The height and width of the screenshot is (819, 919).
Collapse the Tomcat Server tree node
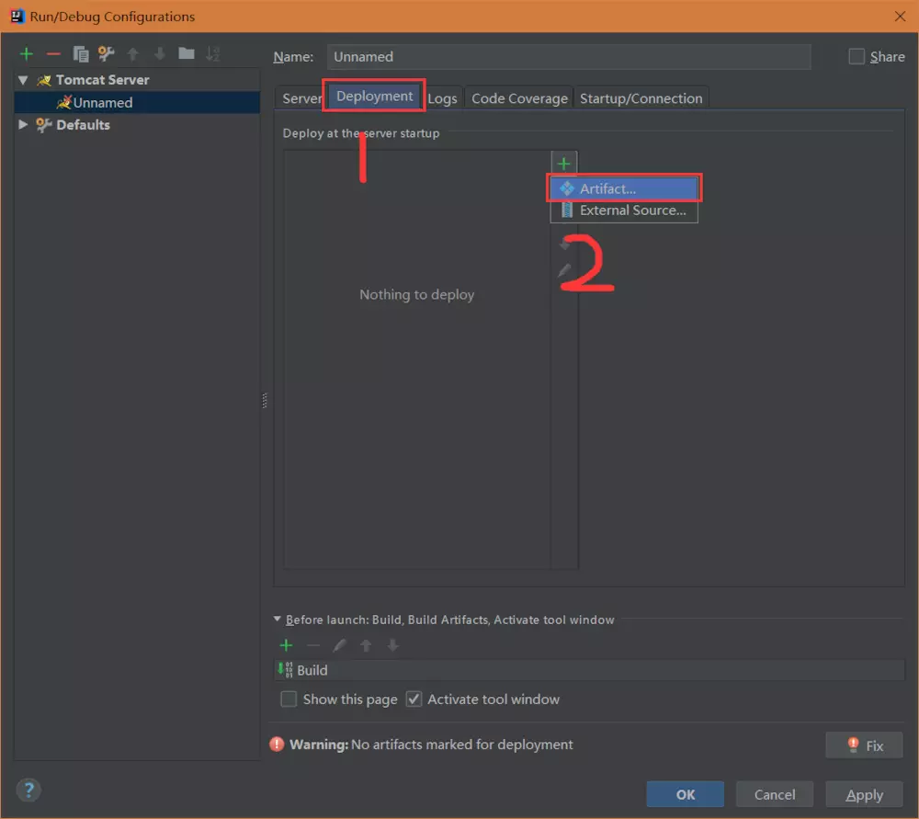pyautogui.click(x=21, y=79)
